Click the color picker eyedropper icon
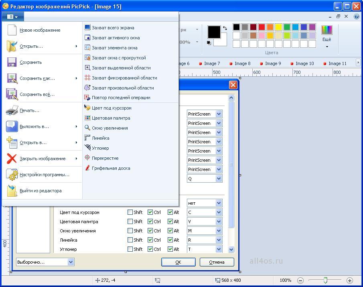The image size is (363, 287). [x=87, y=108]
